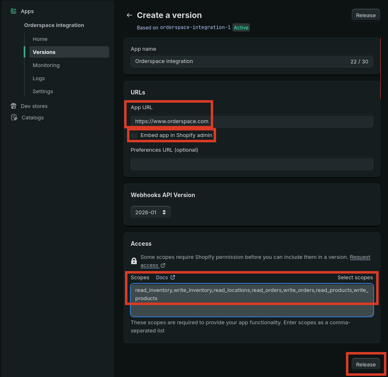Click inside the Scopes text area

point(252,300)
